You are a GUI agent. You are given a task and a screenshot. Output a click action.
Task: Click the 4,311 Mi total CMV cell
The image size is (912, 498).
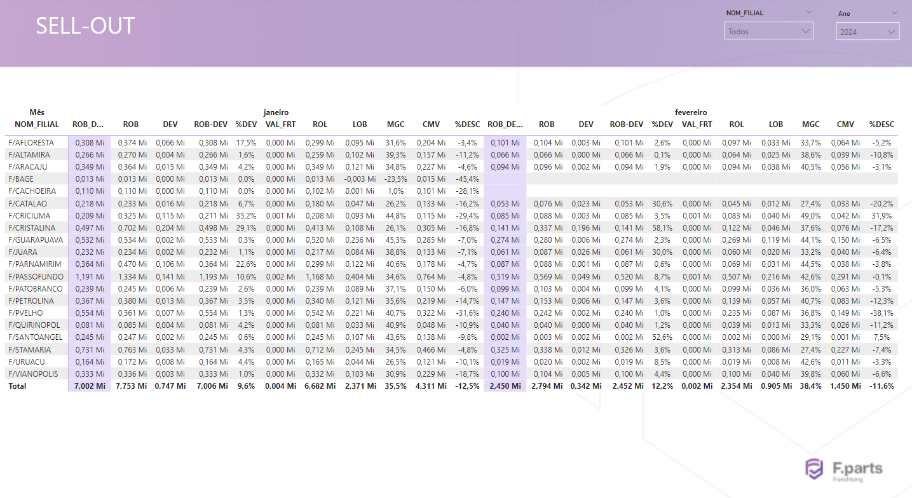[432, 386]
